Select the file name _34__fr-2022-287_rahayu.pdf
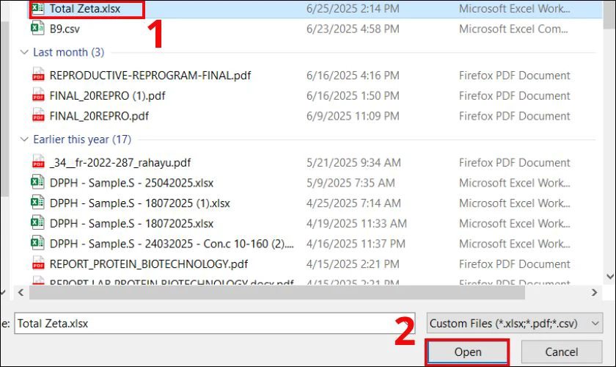Viewport: 616px width, 367px height. pos(120,163)
